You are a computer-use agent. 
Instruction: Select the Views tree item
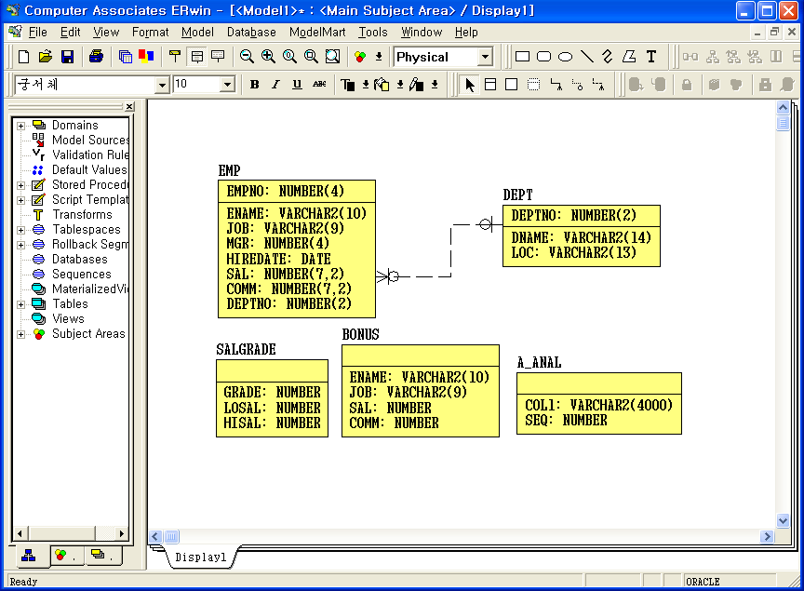tap(68, 319)
